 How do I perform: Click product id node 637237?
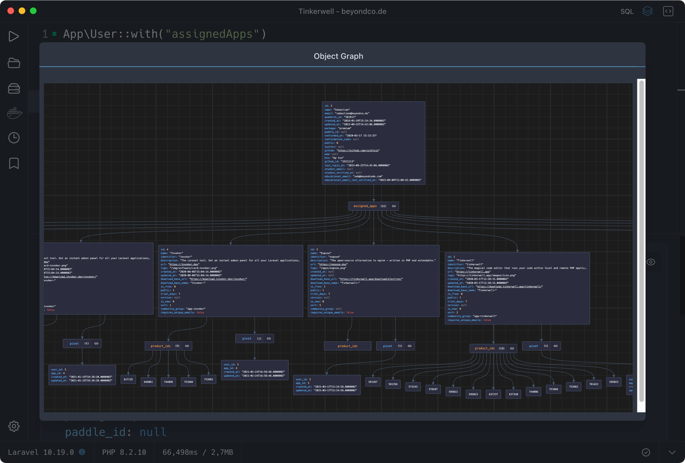[x=493, y=394]
